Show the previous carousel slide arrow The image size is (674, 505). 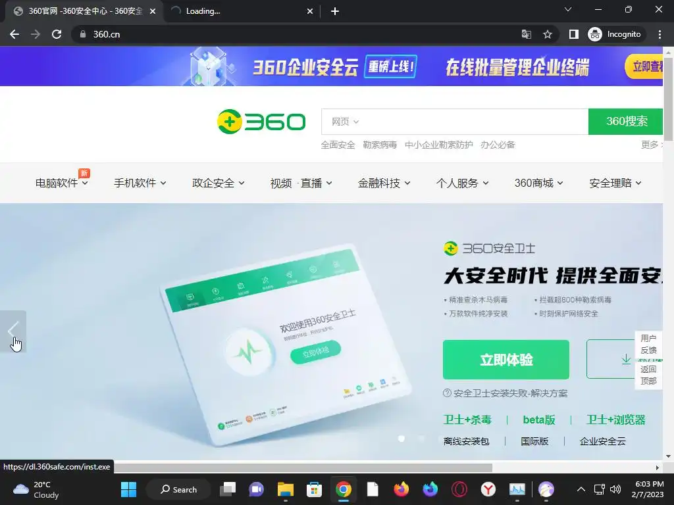[x=13, y=331]
